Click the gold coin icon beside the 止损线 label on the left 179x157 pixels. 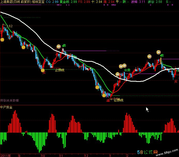coord(43,70)
